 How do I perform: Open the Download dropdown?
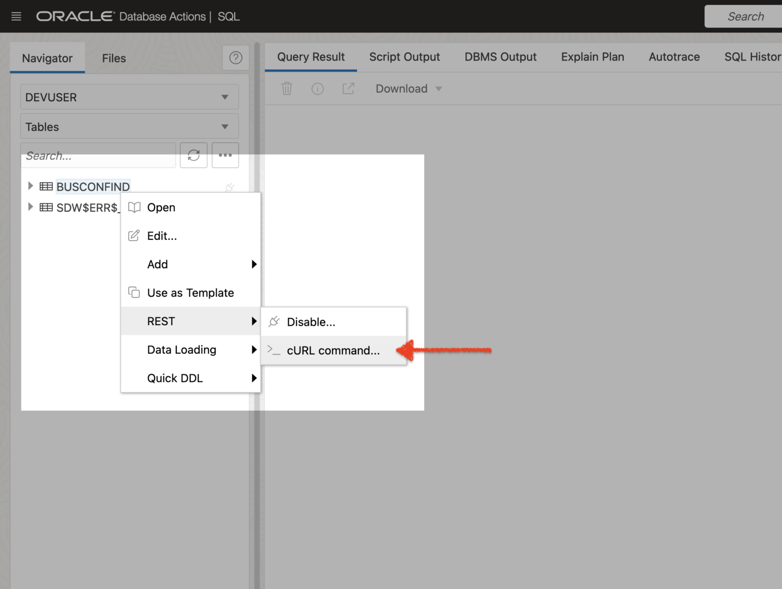point(408,89)
